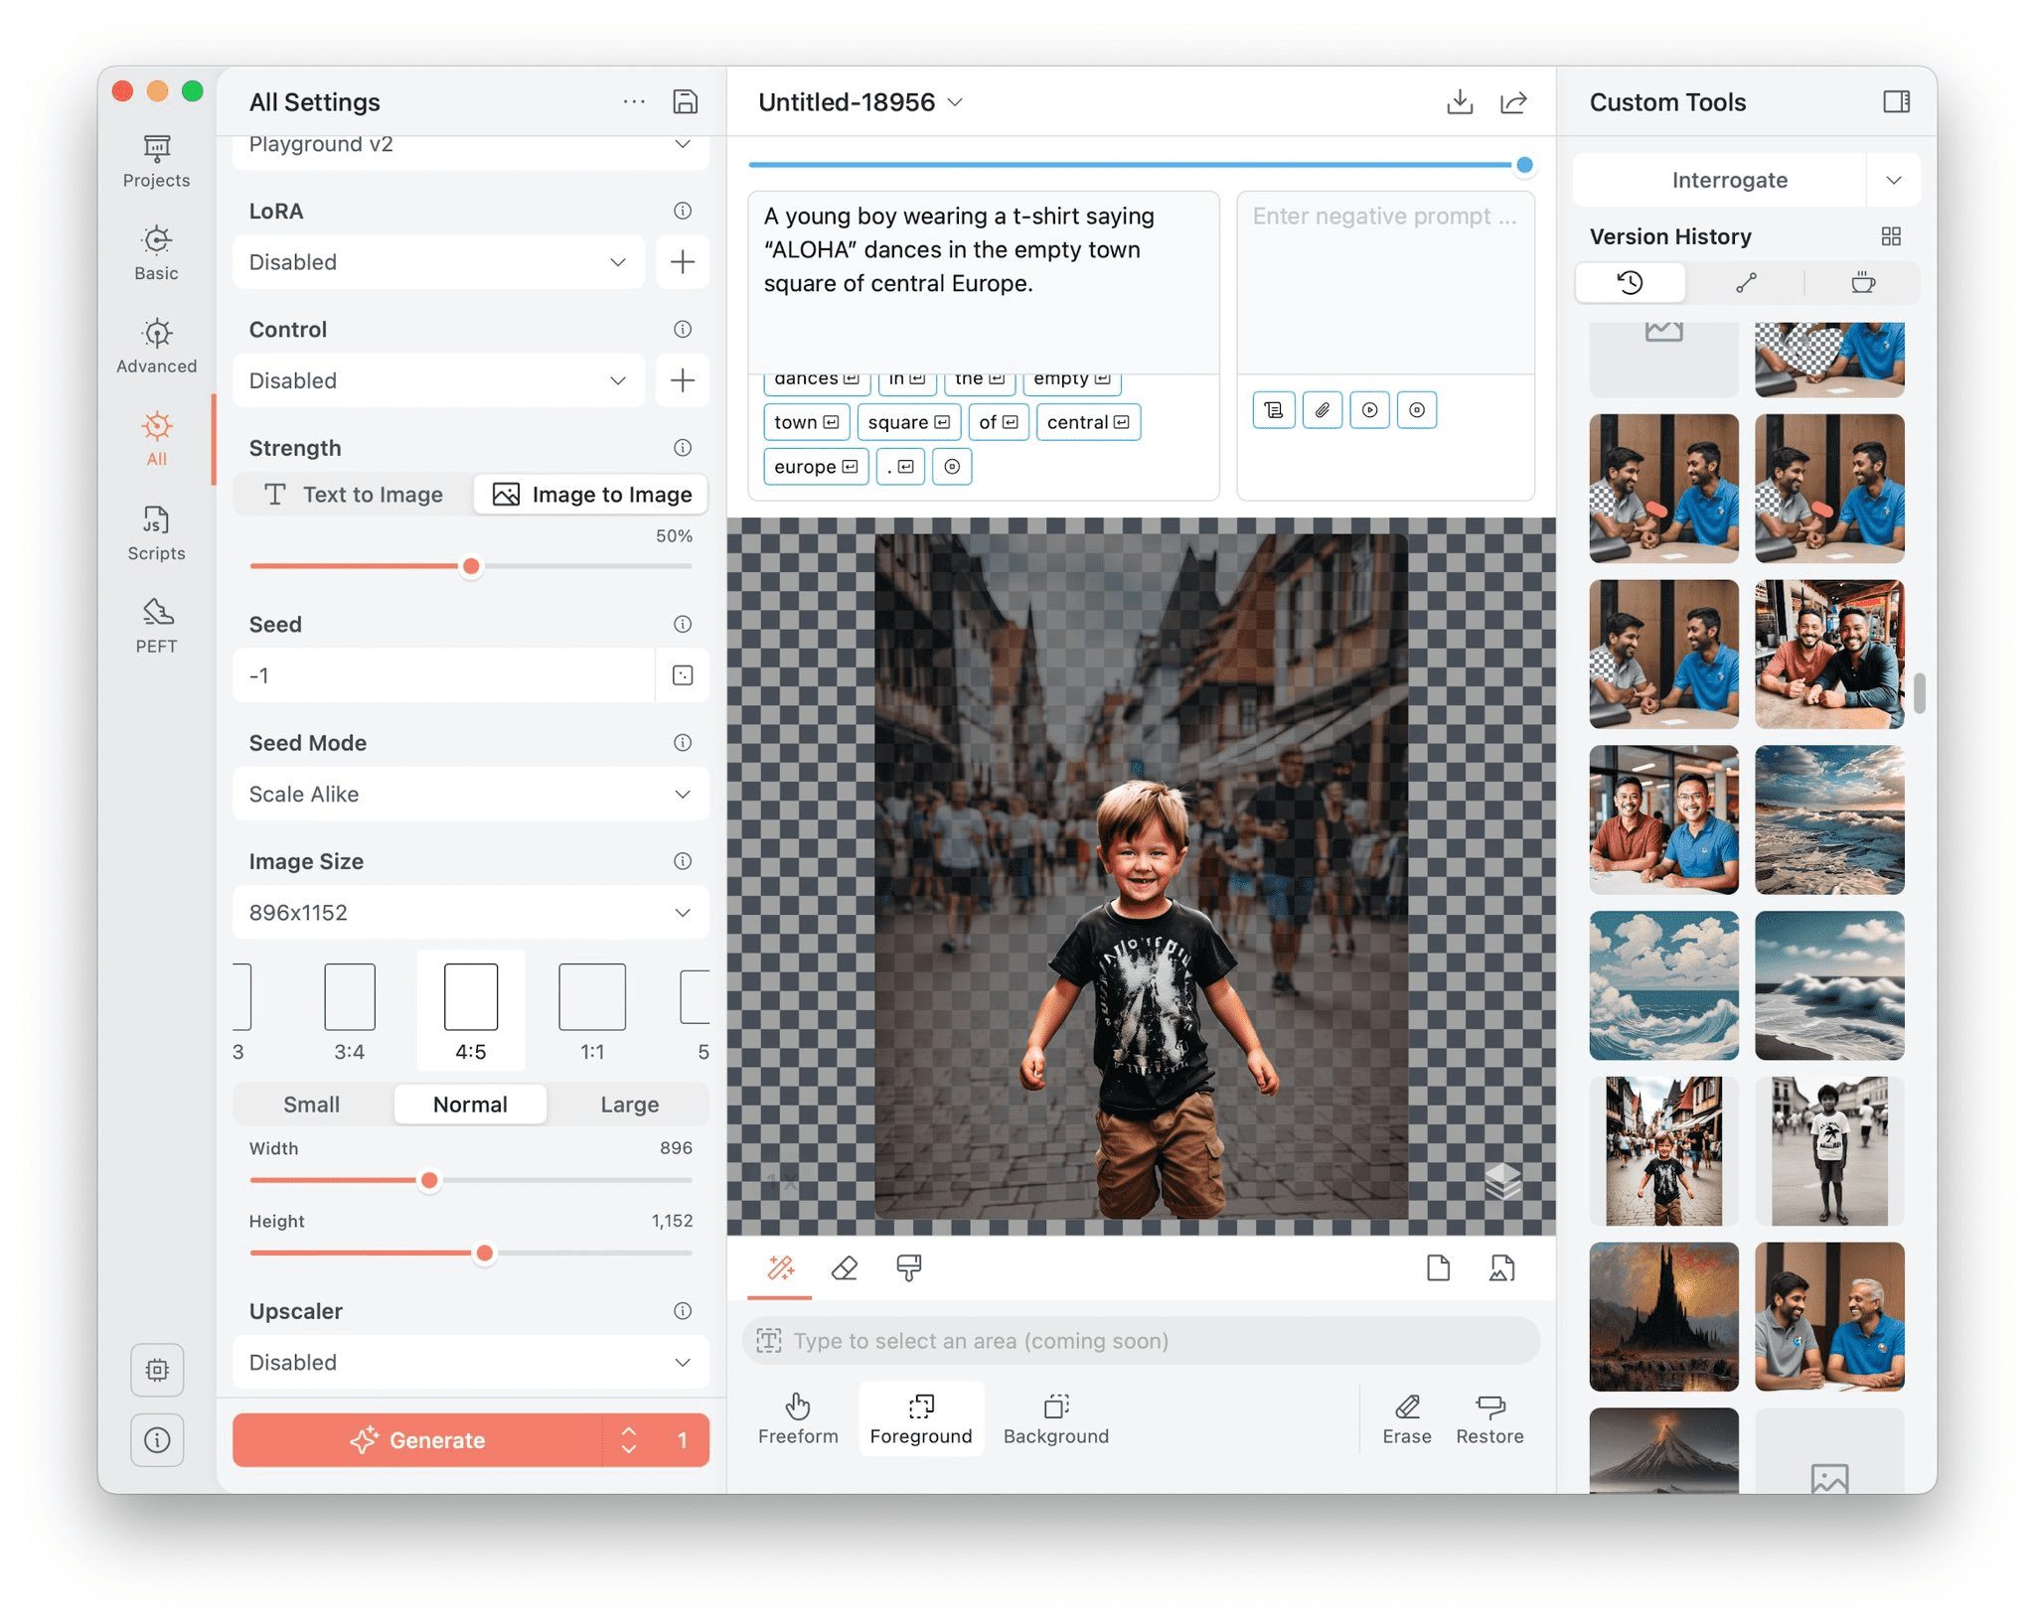The height and width of the screenshot is (1623, 2035).
Task: Select the magic wand edit tool
Action: coord(780,1268)
